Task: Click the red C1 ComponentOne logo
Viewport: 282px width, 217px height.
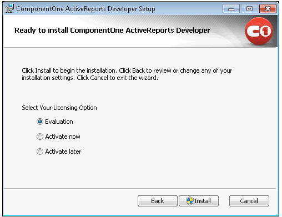Action: tap(259, 31)
